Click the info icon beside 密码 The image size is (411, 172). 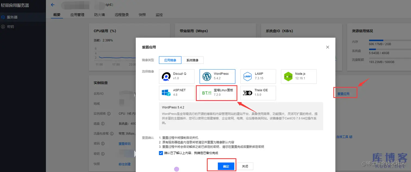(103, 143)
